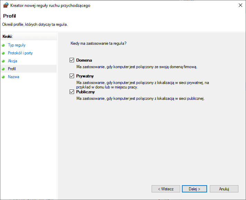Image resolution: width=246 pixels, height=200 pixels.
Task: Click green bullet beside Protokół i porty
Action: [3, 53]
